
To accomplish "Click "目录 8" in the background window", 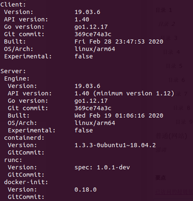I will 182,108.
